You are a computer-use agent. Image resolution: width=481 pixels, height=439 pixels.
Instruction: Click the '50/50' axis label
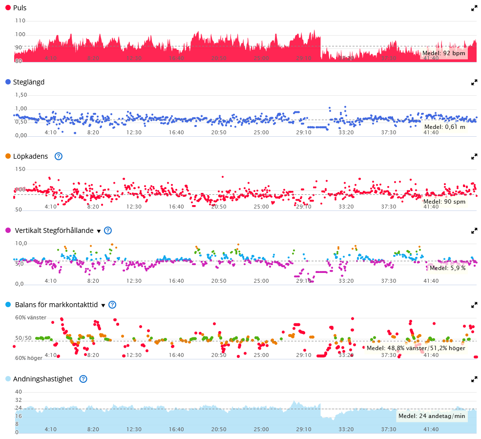tap(23, 338)
